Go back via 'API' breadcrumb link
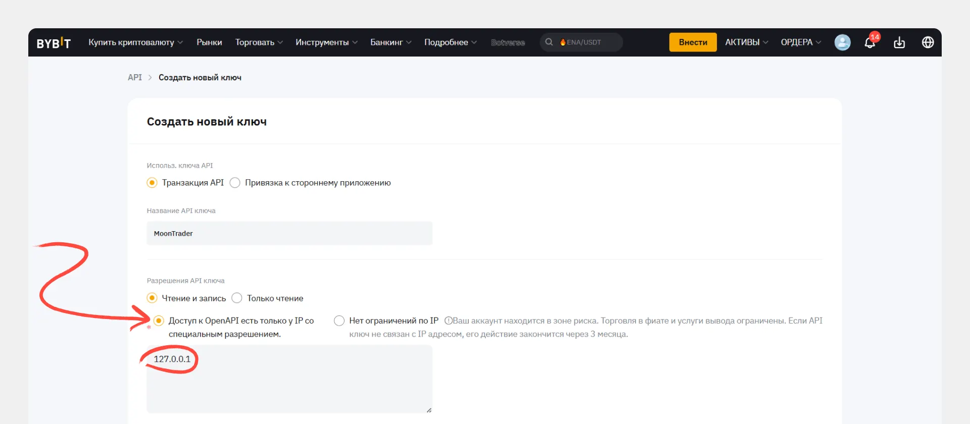 point(135,77)
